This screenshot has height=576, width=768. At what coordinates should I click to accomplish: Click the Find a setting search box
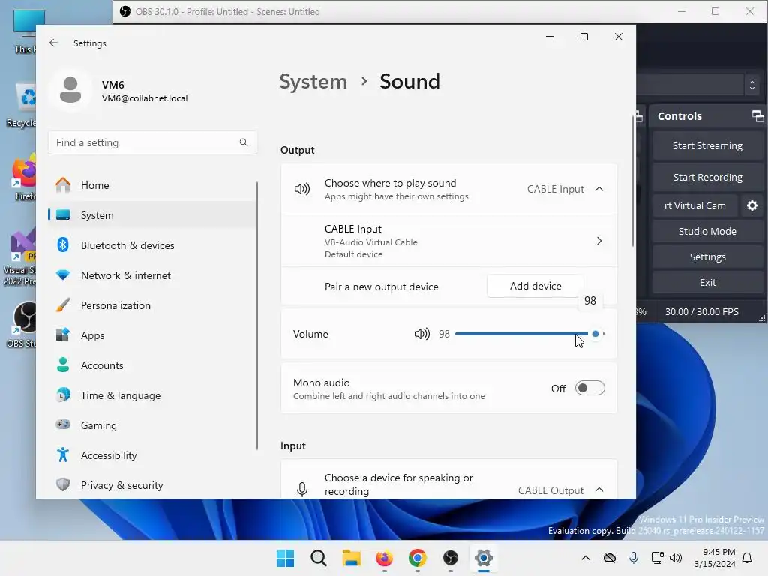pyautogui.click(x=153, y=142)
